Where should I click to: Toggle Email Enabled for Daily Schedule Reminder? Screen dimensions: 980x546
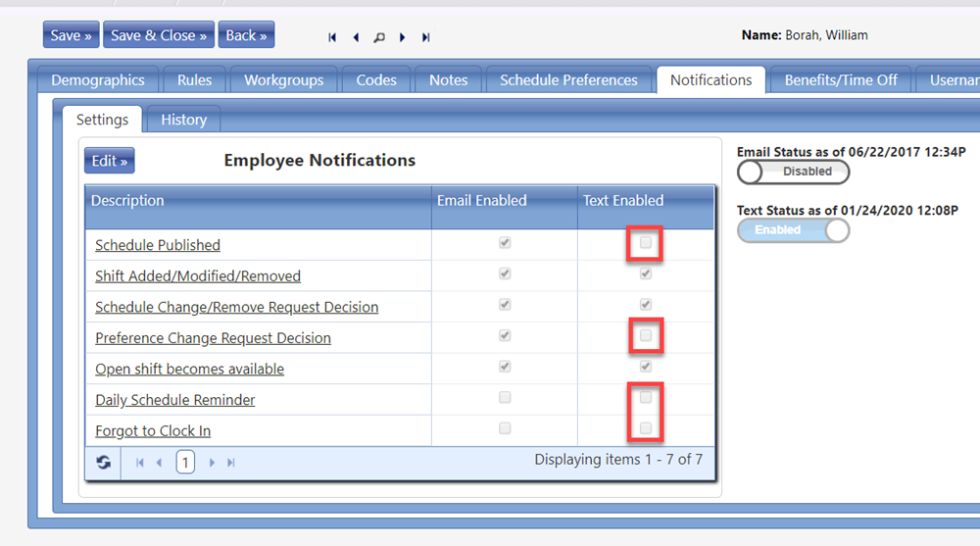point(505,397)
